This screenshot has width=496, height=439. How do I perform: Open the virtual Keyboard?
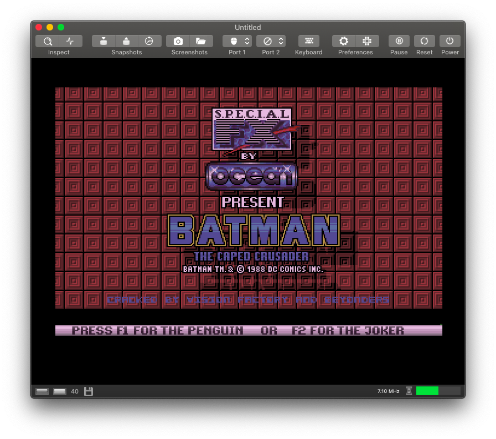pos(309,41)
